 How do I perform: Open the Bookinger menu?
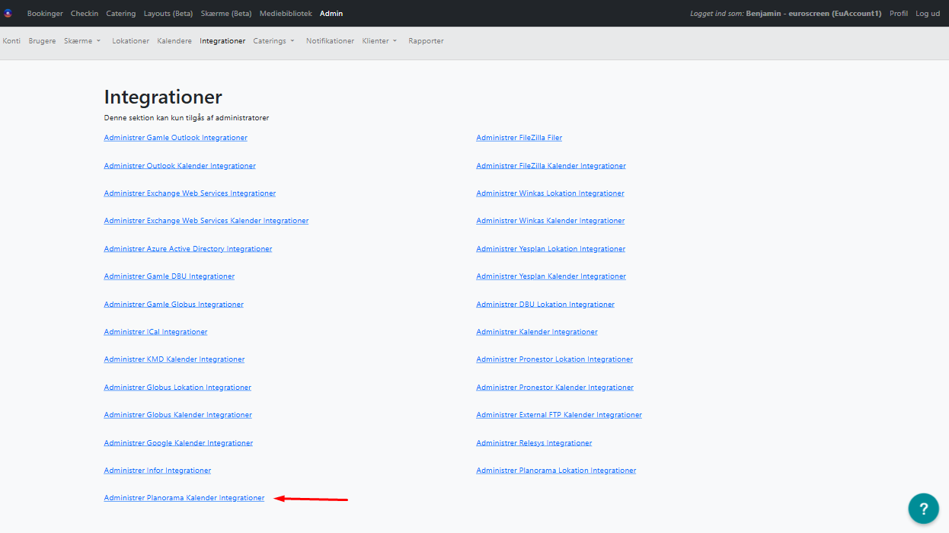click(45, 14)
